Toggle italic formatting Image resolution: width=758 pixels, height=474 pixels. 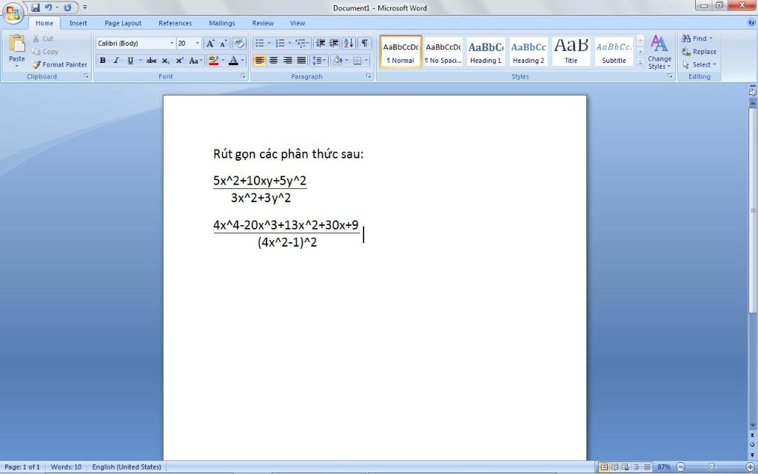click(x=116, y=61)
